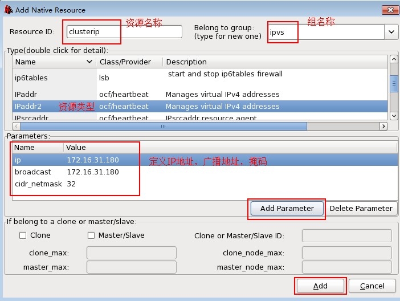Click the horizontal scrollbar right arrow
Screen dimensions: 400x301
point(383,126)
